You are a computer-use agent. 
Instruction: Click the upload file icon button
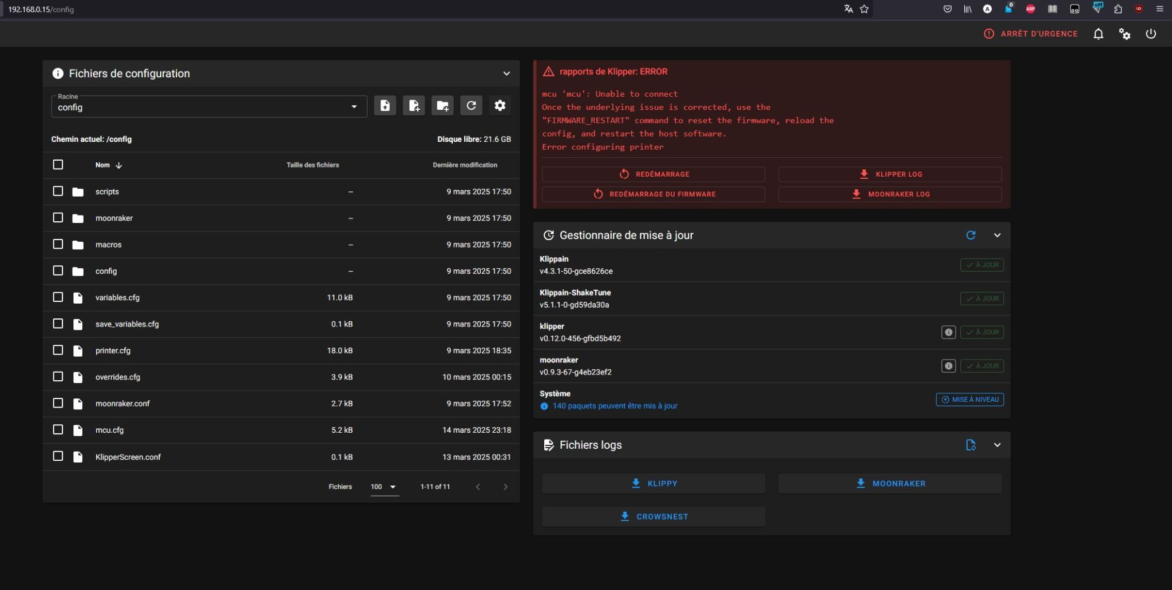tap(385, 106)
